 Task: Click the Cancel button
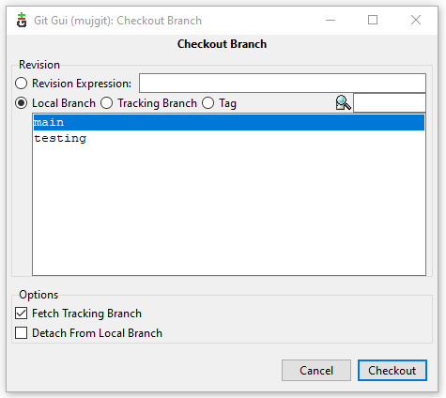(x=316, y=371)
